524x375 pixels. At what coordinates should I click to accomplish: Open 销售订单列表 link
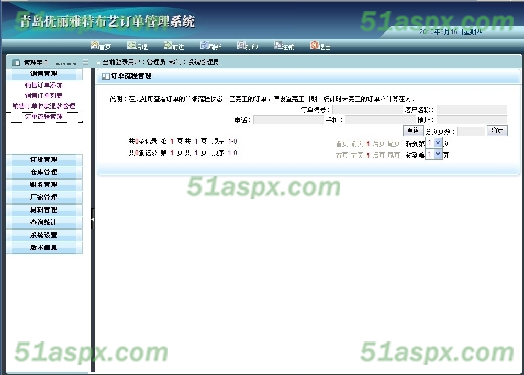(x=44, y=96)
